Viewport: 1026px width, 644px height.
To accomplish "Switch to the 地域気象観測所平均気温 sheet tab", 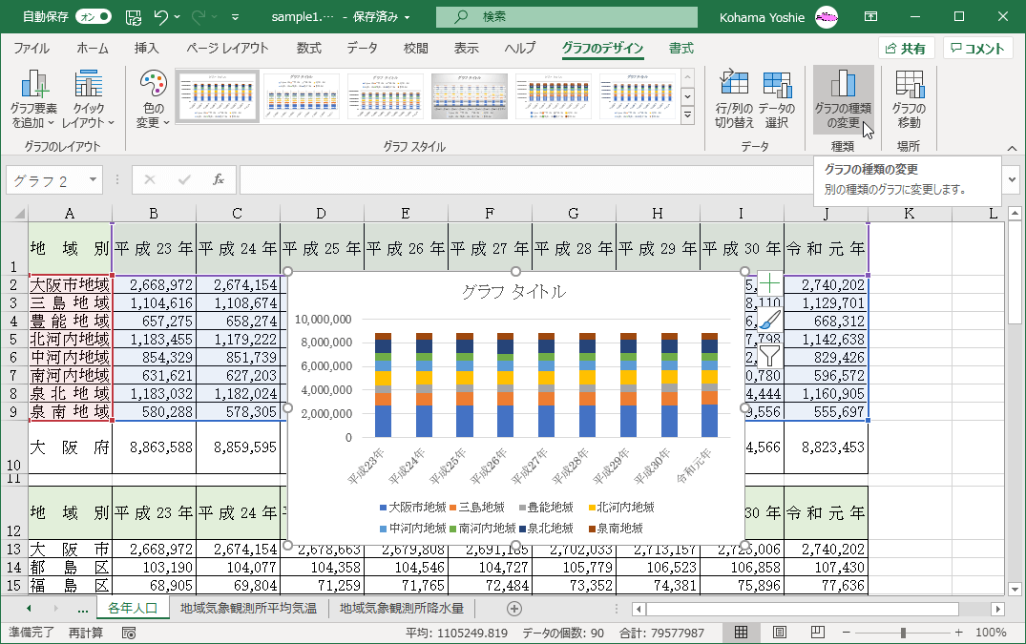I will [248, 608].
